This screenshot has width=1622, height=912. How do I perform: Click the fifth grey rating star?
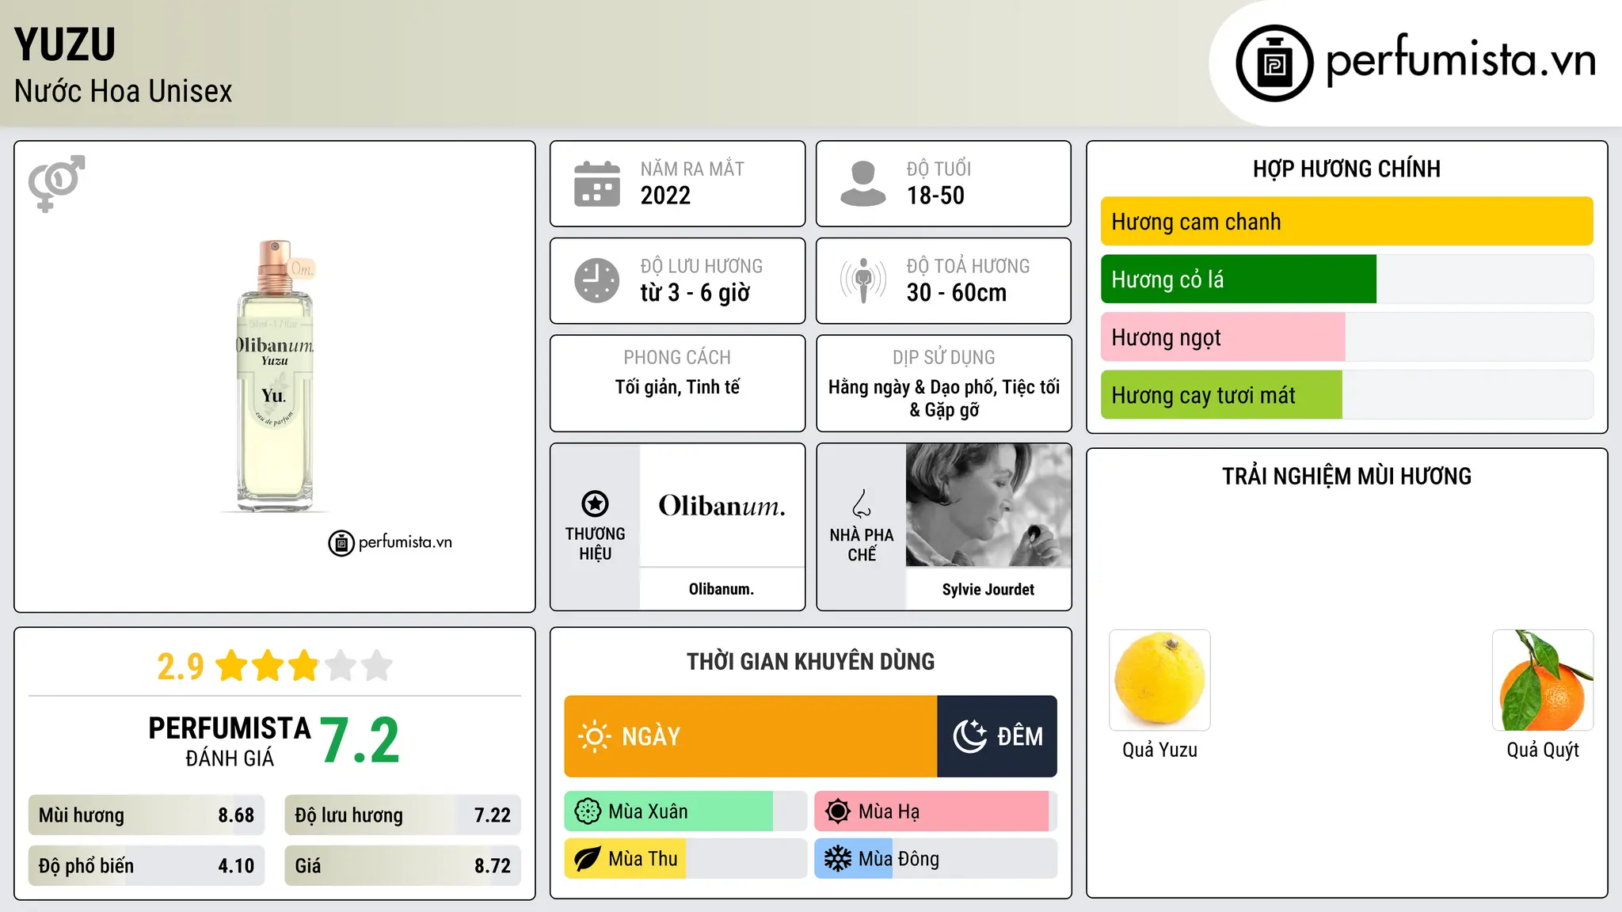[x=377, y=666]
